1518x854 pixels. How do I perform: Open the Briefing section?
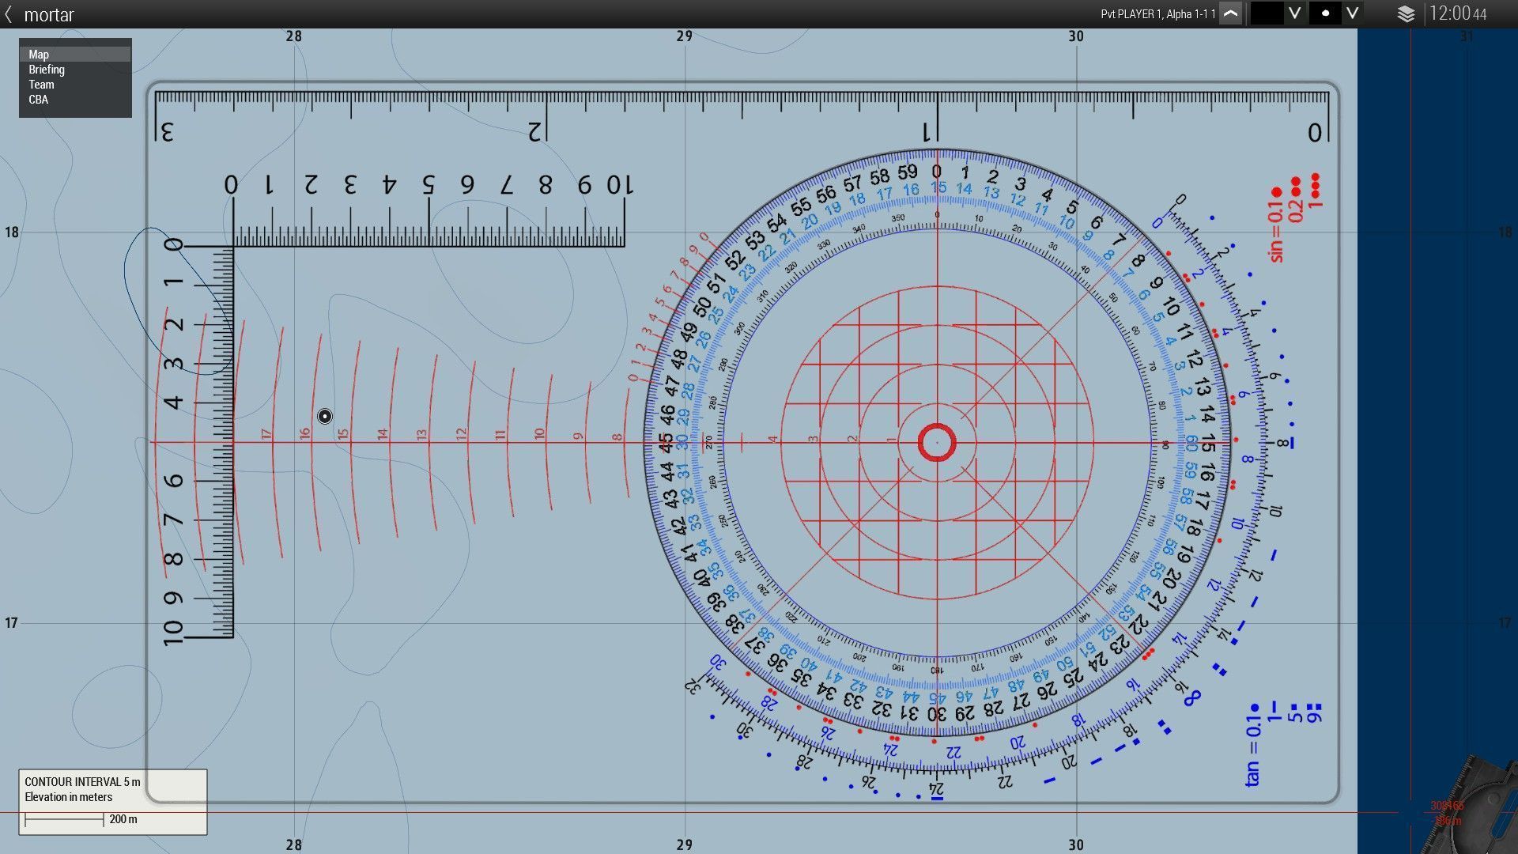point(47,70)
